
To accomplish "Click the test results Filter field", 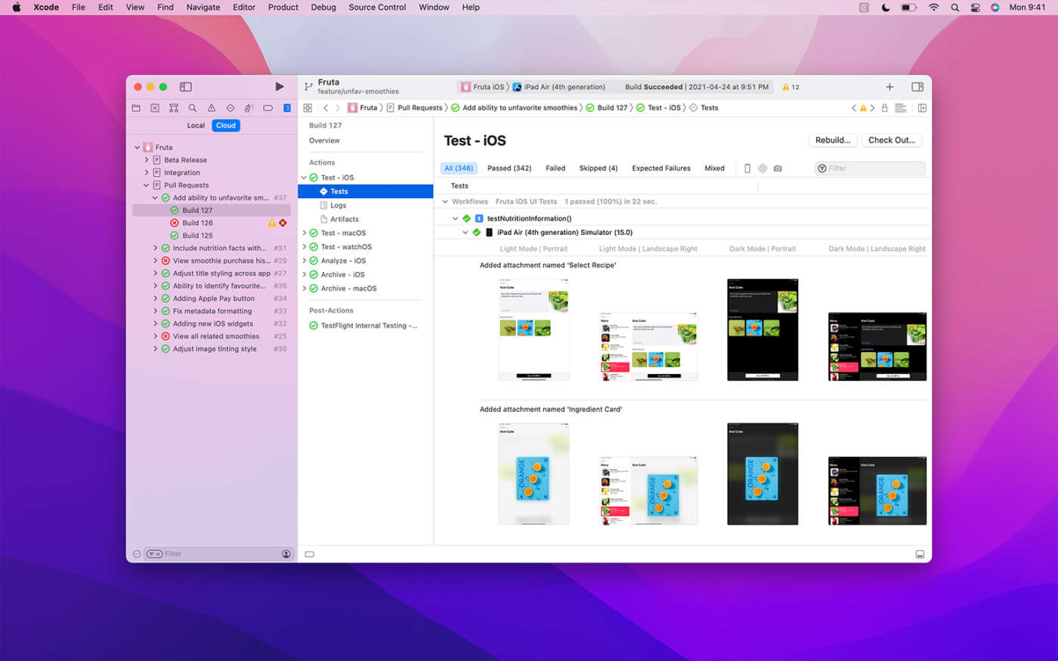I will tap(874, 168).
